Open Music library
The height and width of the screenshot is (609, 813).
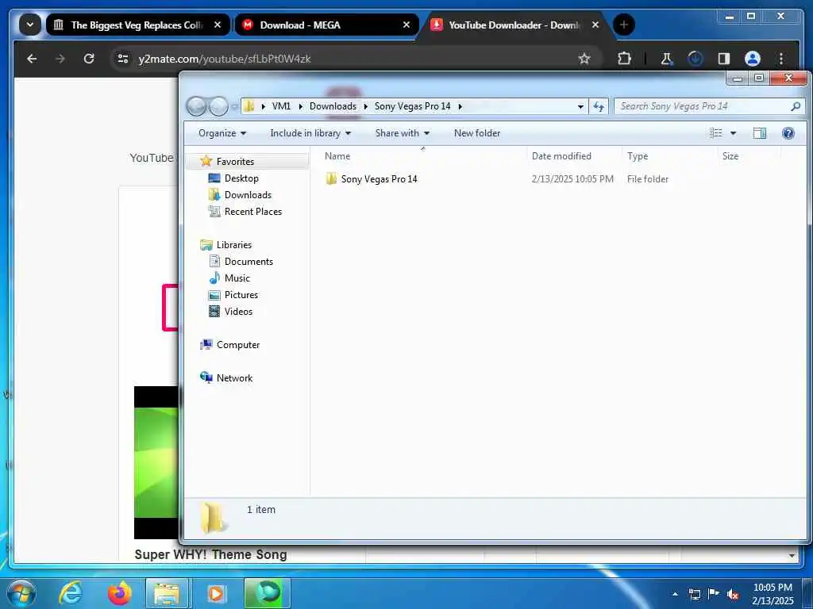(x=237, y=278)
